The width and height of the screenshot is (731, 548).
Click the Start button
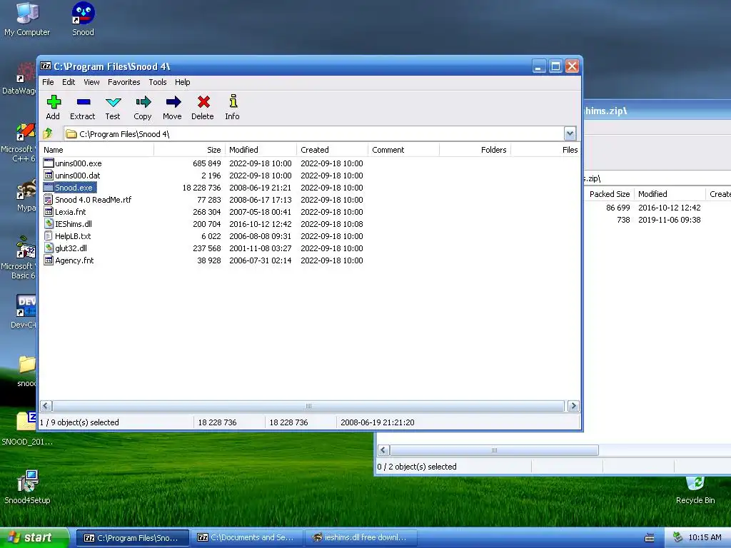click(34, 537)
